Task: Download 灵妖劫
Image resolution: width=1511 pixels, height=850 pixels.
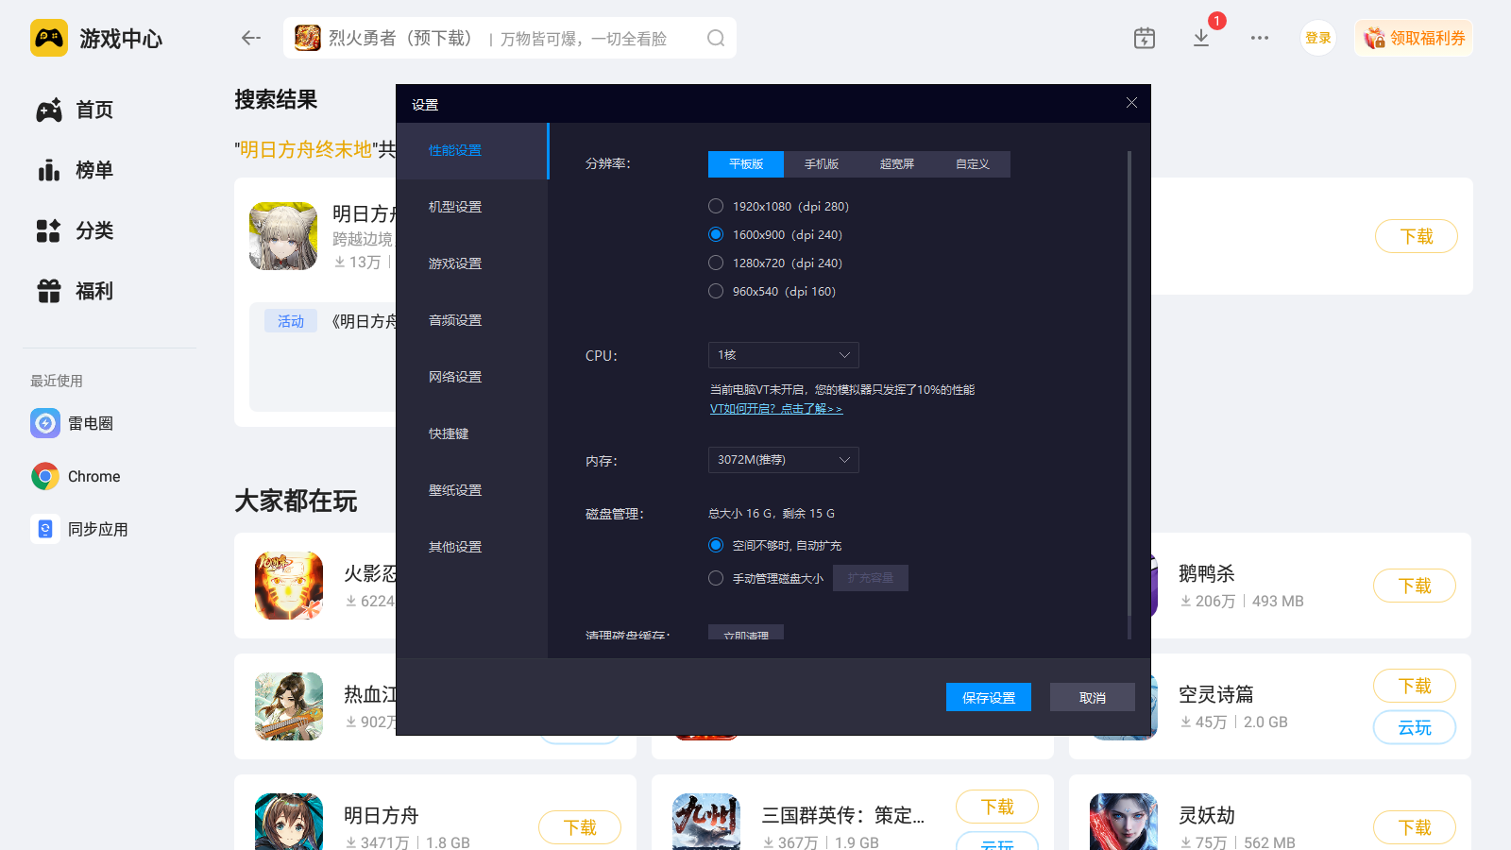Action: click(x=1415, y=827)
